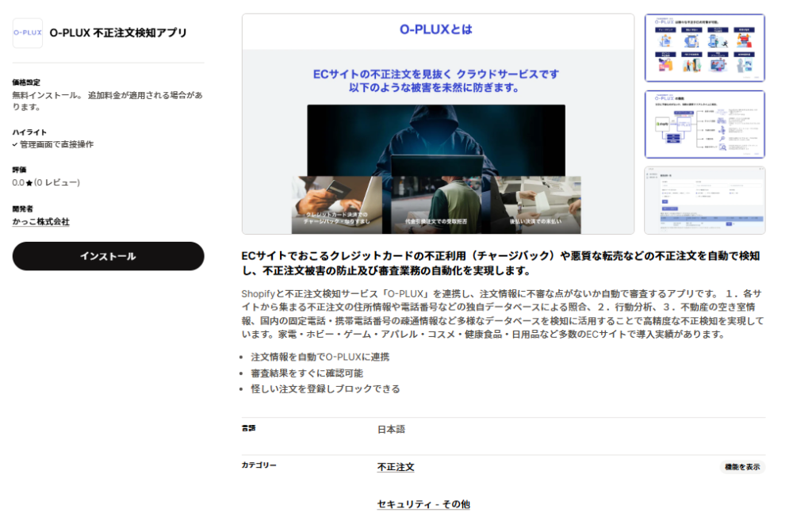
Task: Click the カテゴリー label
Action: pyautogui.click(x=259, y=465)
